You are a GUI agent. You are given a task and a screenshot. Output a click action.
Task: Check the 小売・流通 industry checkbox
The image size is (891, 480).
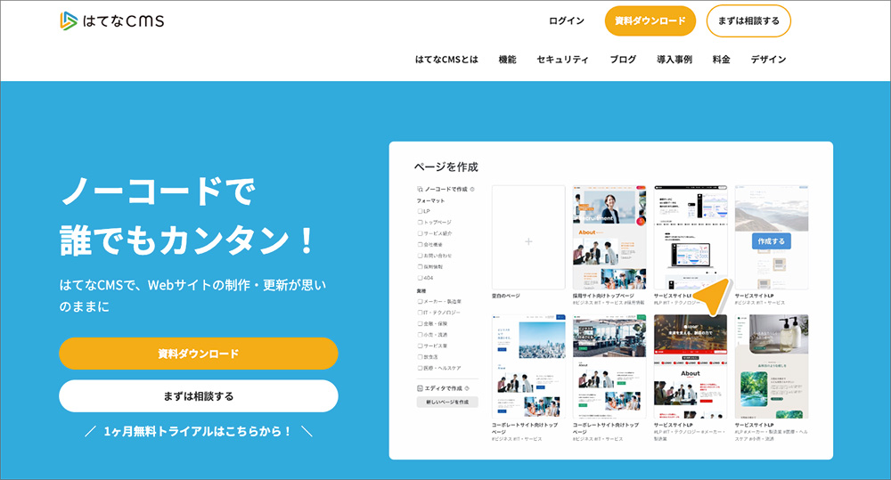[420, 335]
